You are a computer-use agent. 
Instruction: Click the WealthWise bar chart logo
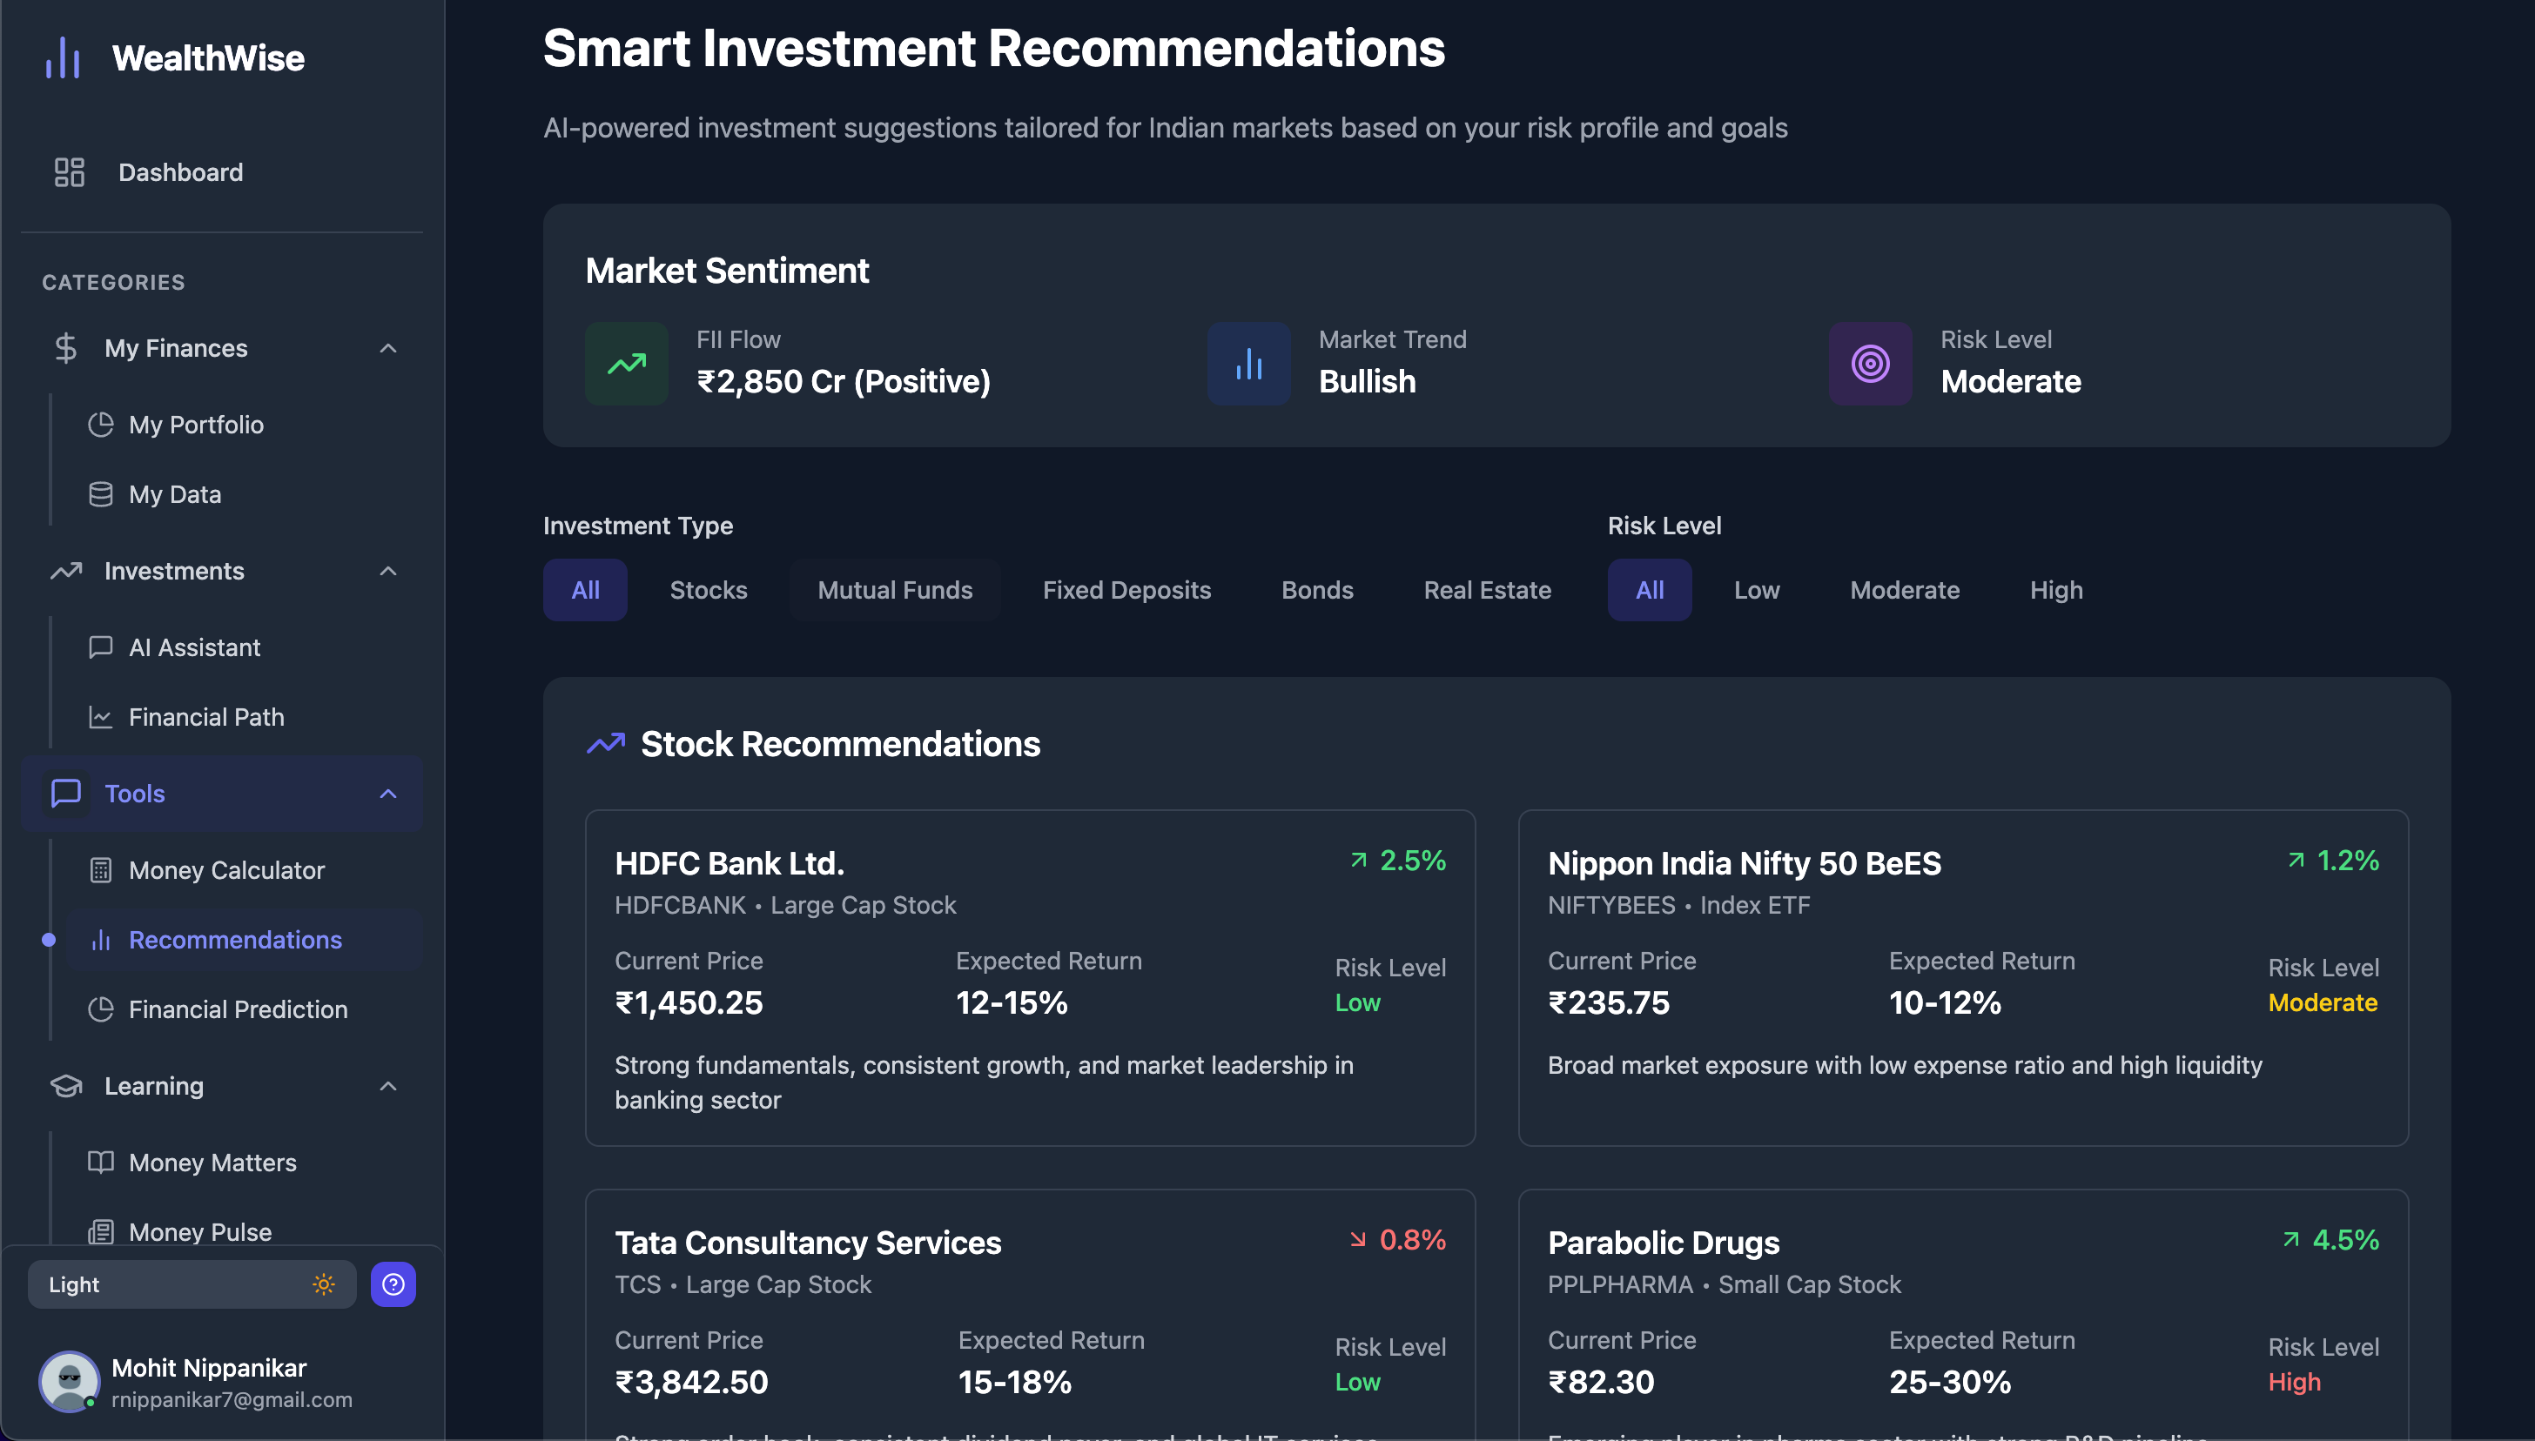63,57
